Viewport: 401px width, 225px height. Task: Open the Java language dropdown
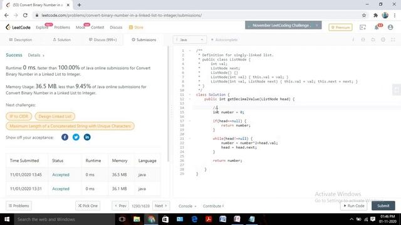(189, 40)
